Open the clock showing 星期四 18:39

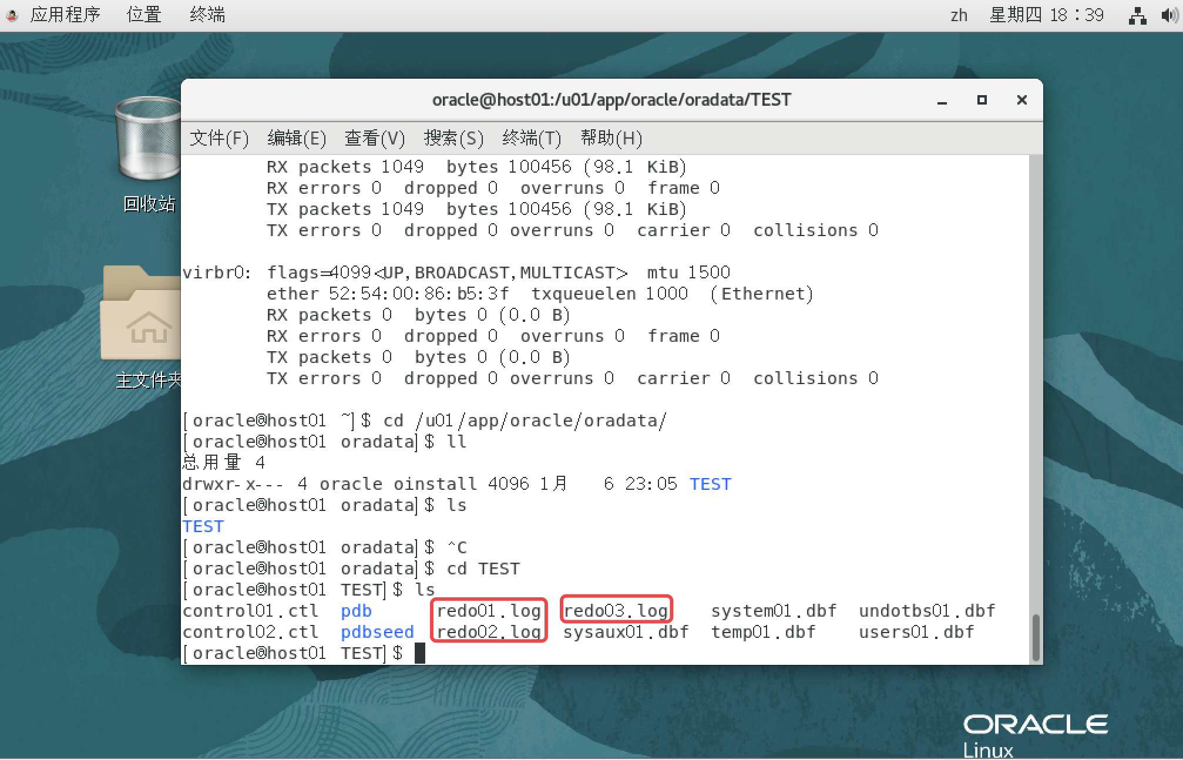click(1047, 15)
